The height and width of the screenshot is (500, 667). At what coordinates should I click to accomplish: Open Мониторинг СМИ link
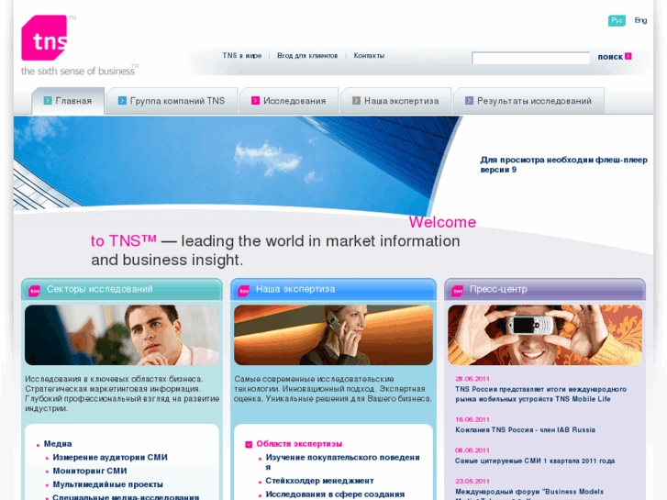[x=90, y=471]
